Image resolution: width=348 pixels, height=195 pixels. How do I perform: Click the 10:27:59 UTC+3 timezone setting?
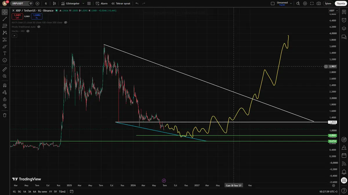click(328, 192)
